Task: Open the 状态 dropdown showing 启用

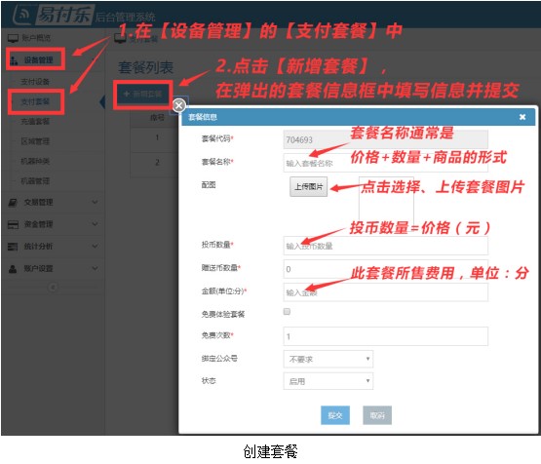Action: [x=328, y=381]
